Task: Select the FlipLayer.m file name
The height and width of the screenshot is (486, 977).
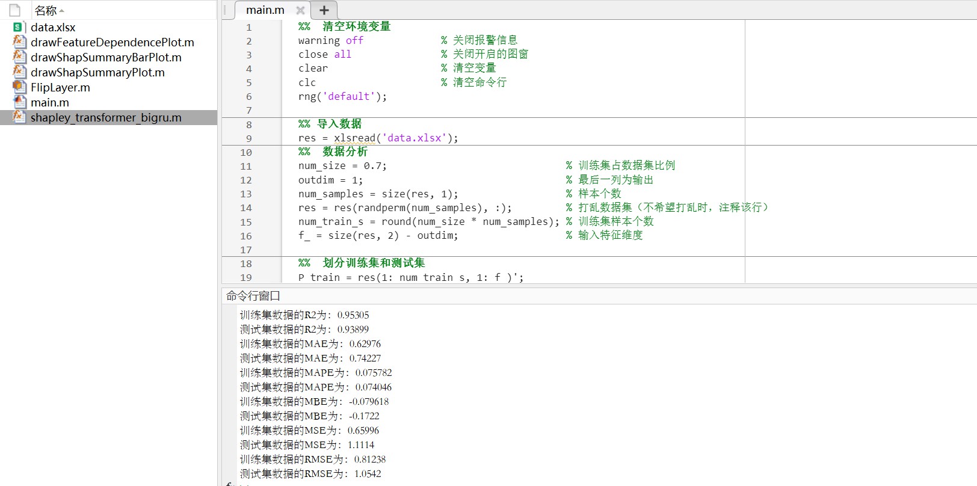Action: pyautogui.click(x=60, y=88)
